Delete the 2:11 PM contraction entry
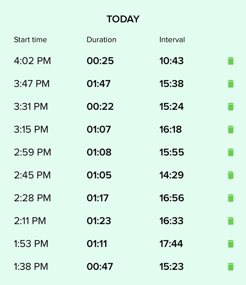The height and width of the screenshot is (285, 246). click(x=231, y=221)
